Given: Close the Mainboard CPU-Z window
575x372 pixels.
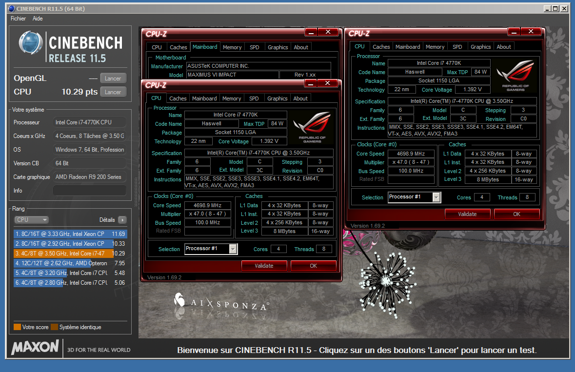Looking at the screenshot, I should [x=328, y=32].
